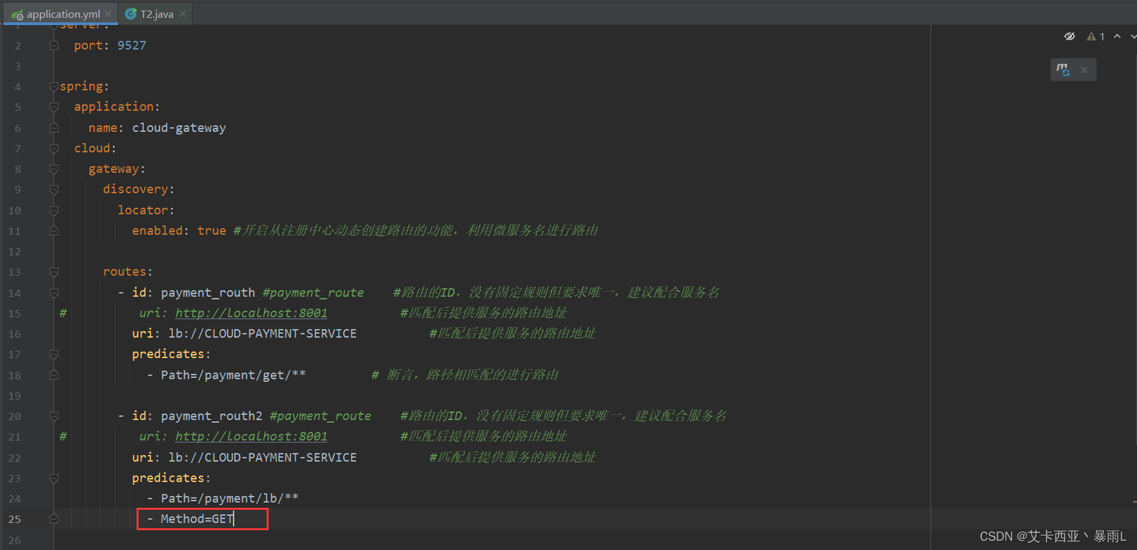Viewport: 1137px width, 550px height.
Task: Open http://localhost:8001 link on line 21
Action: coord(251,437)
